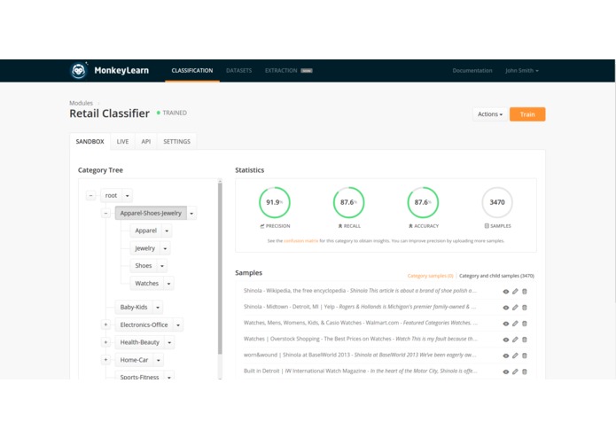Delete the Overstock Shopping Watches sample
616x438 pixels.
[x=525, y=340]
